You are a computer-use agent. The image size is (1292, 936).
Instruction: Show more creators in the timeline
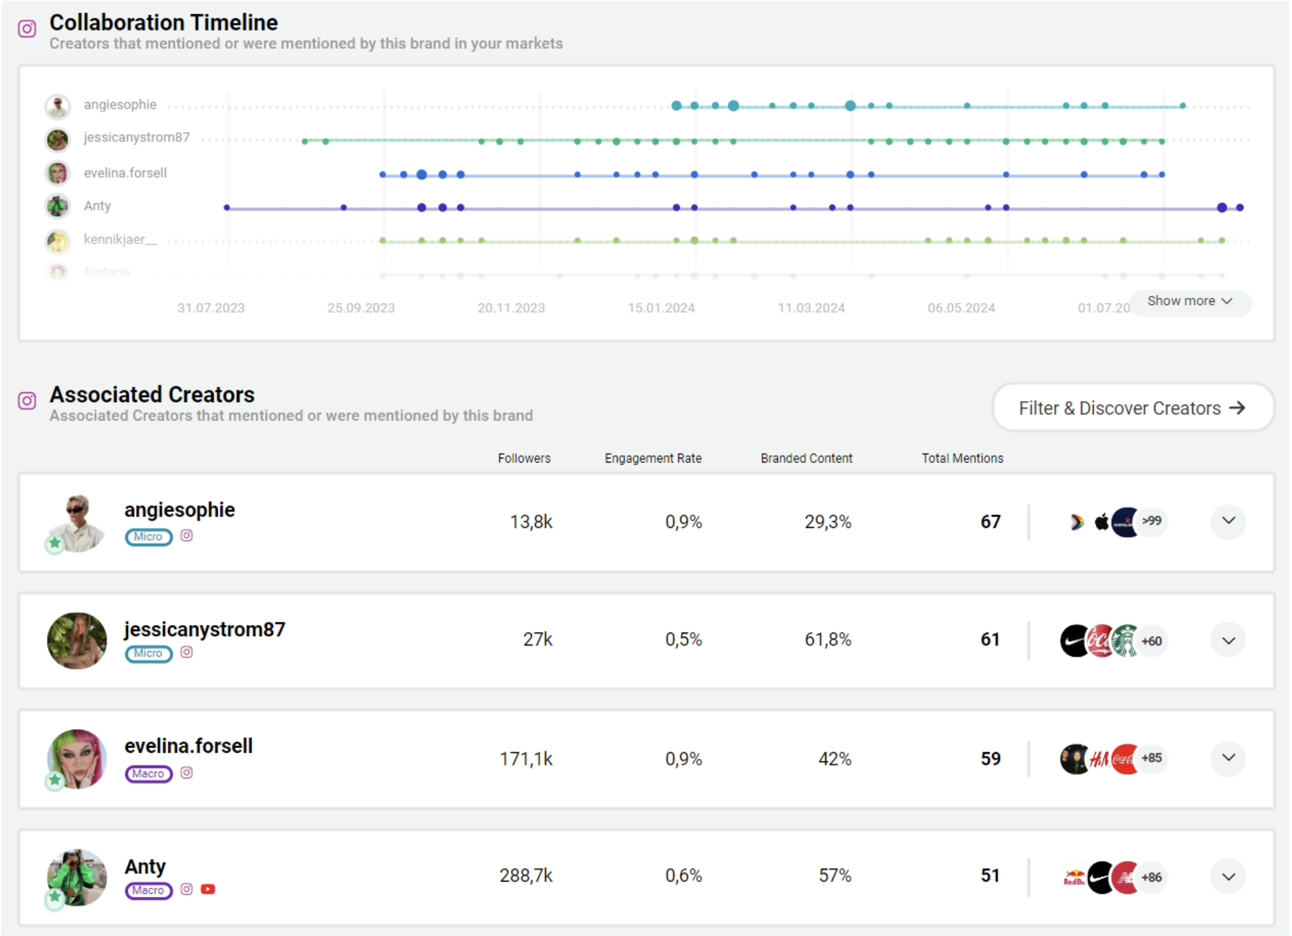click(1189, 301)
